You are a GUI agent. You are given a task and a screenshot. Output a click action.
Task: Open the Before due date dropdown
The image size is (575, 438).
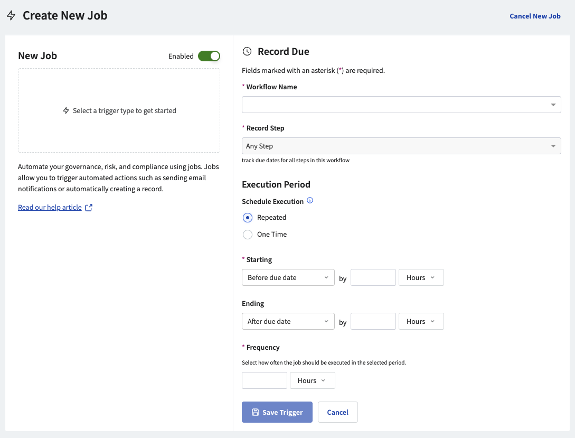pos(288,277)
